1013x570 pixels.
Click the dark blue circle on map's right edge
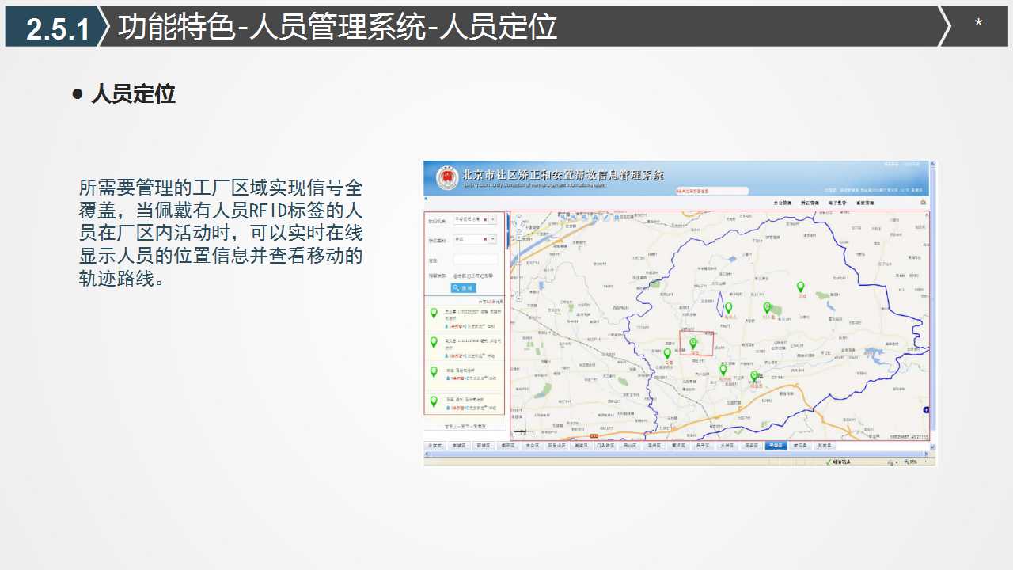(x=926, y=409)
